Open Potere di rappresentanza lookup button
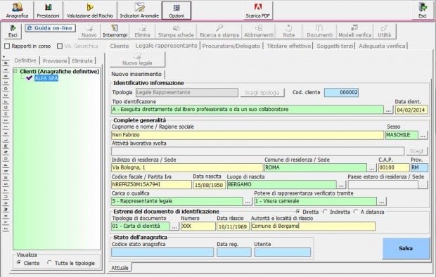This screenshot has width=436, height=277. coord(381,201)
